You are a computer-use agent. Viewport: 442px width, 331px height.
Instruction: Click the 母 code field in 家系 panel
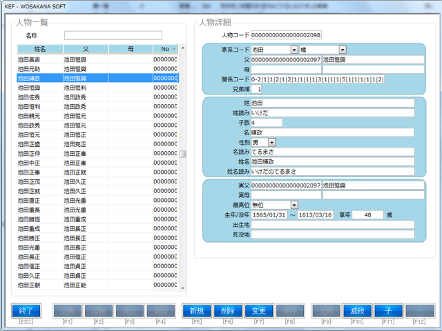(x=286, y=69)
